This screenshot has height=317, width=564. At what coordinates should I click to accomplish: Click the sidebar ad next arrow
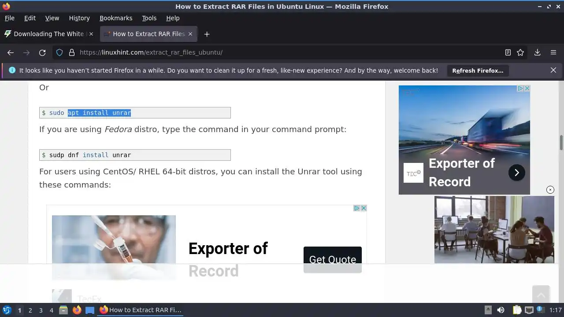[517, 173]
